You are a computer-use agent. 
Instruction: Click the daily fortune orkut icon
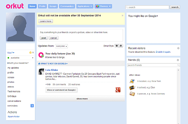coord(41,55)
